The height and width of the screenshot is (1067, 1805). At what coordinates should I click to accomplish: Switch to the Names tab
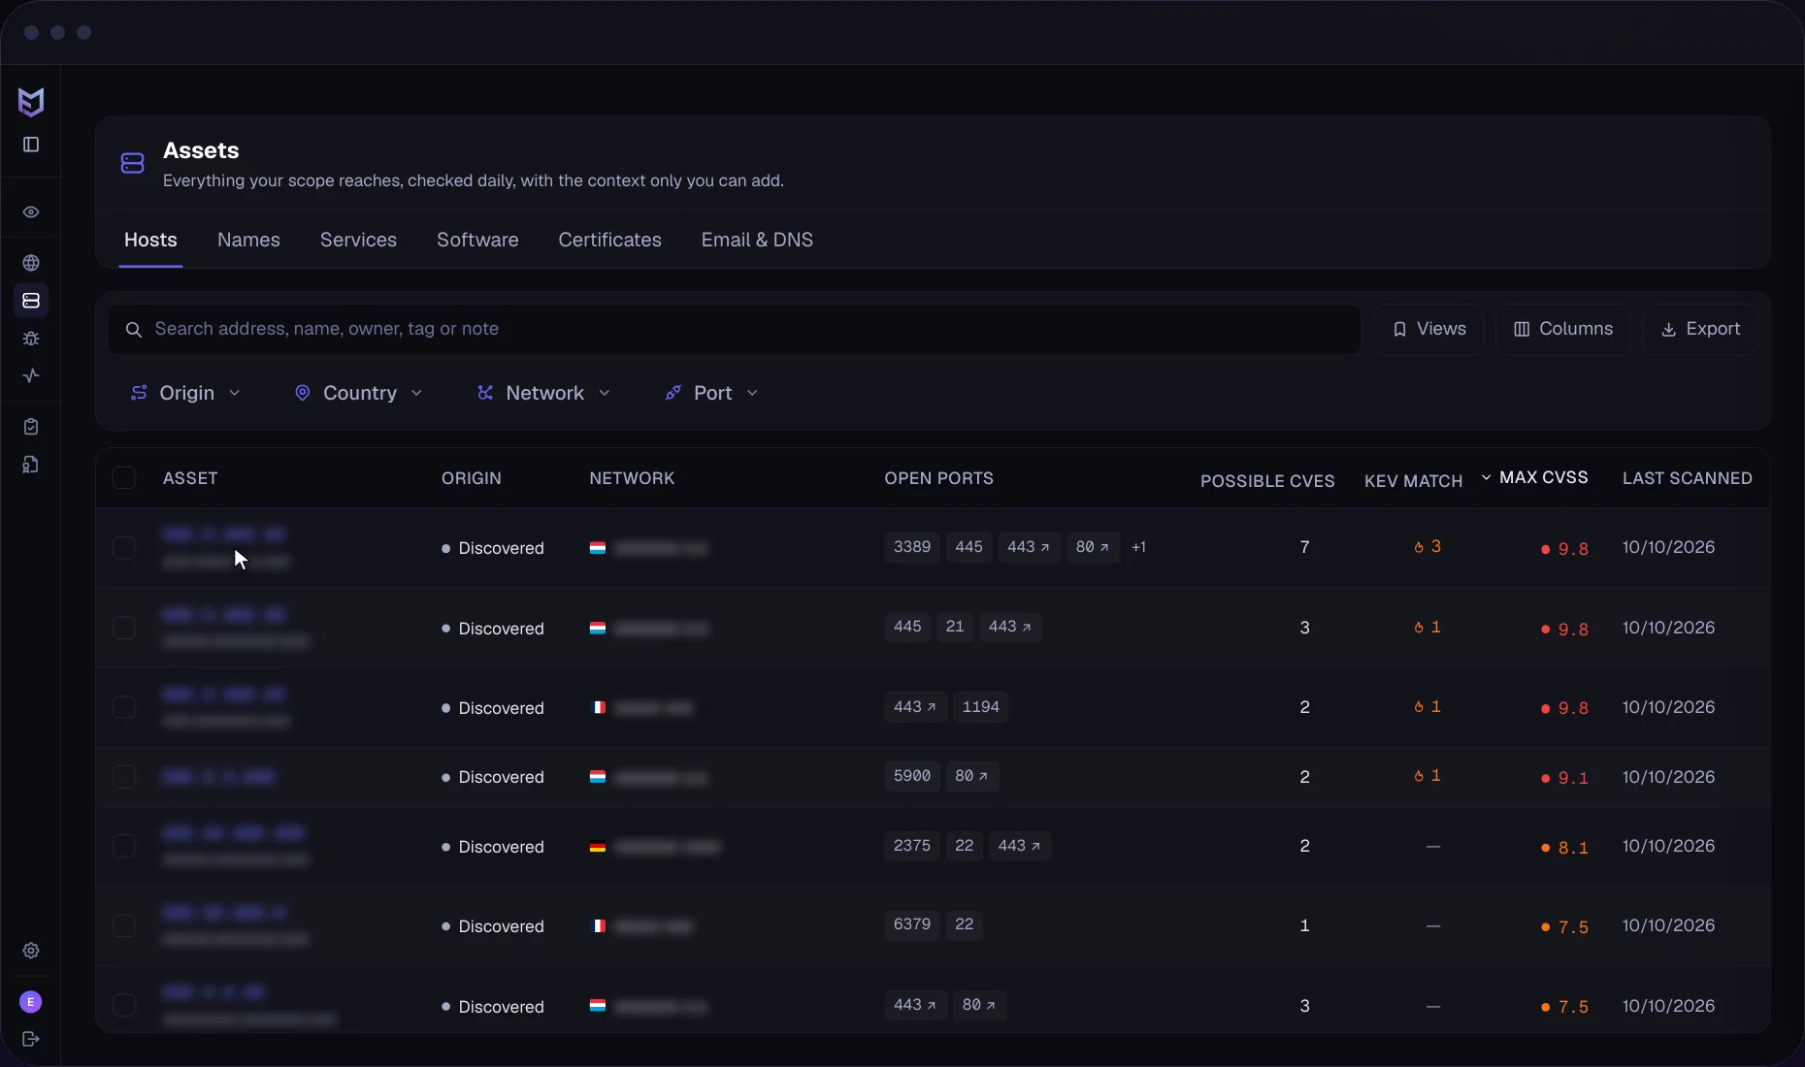(248, 240)
